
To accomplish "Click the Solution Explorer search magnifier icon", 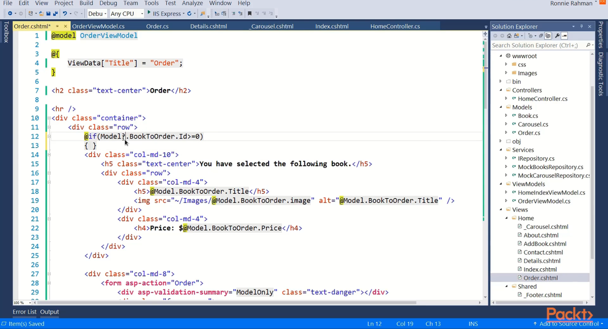I will [588, 45].
